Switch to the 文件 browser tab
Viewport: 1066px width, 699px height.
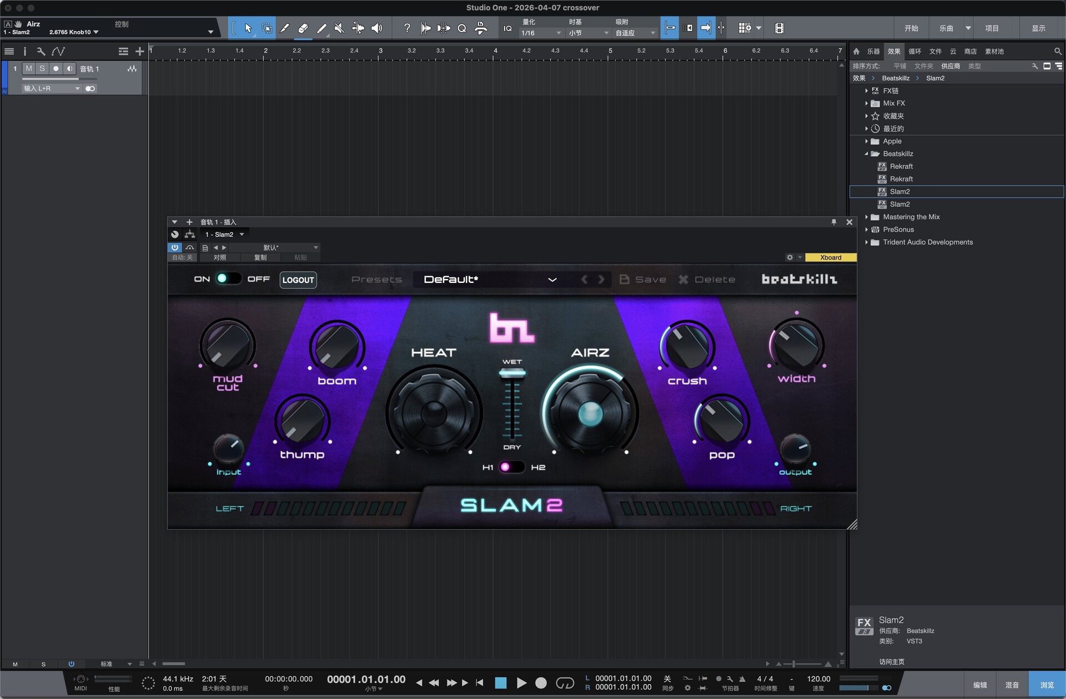[x=936, y=52]
